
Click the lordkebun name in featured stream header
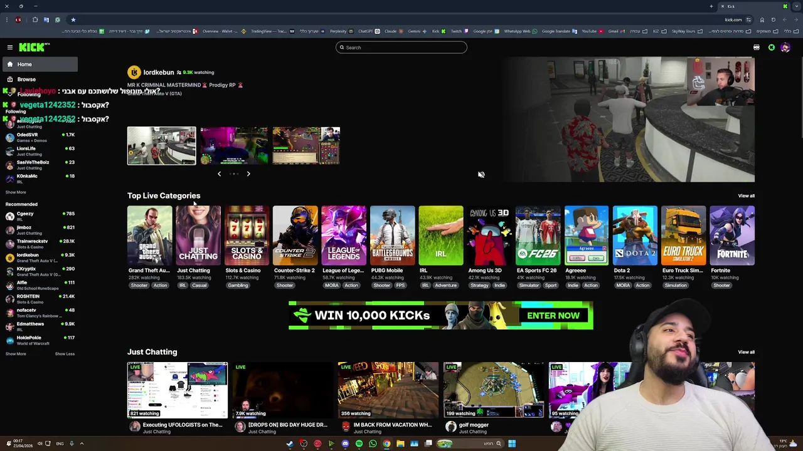click(x=159, y=72)
